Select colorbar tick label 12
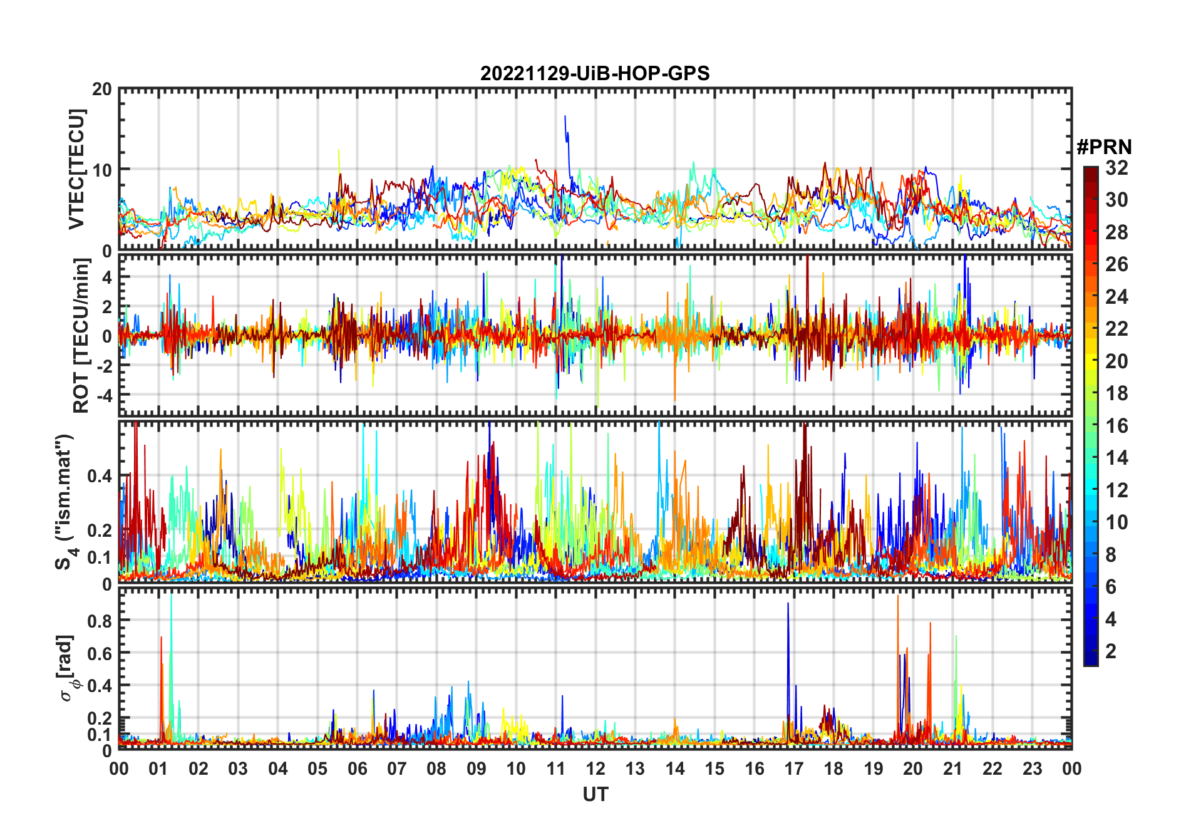1191x833 pixels. click(x=1116, y=490)
